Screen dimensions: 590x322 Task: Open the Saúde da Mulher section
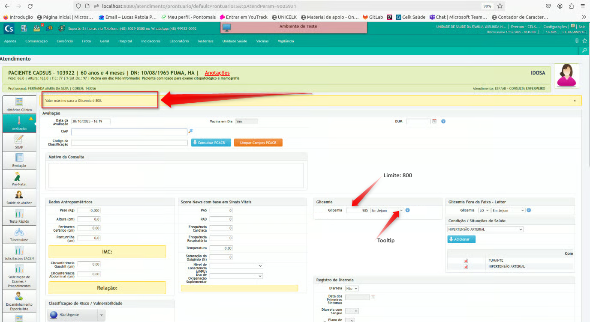[x=19, y=197]
